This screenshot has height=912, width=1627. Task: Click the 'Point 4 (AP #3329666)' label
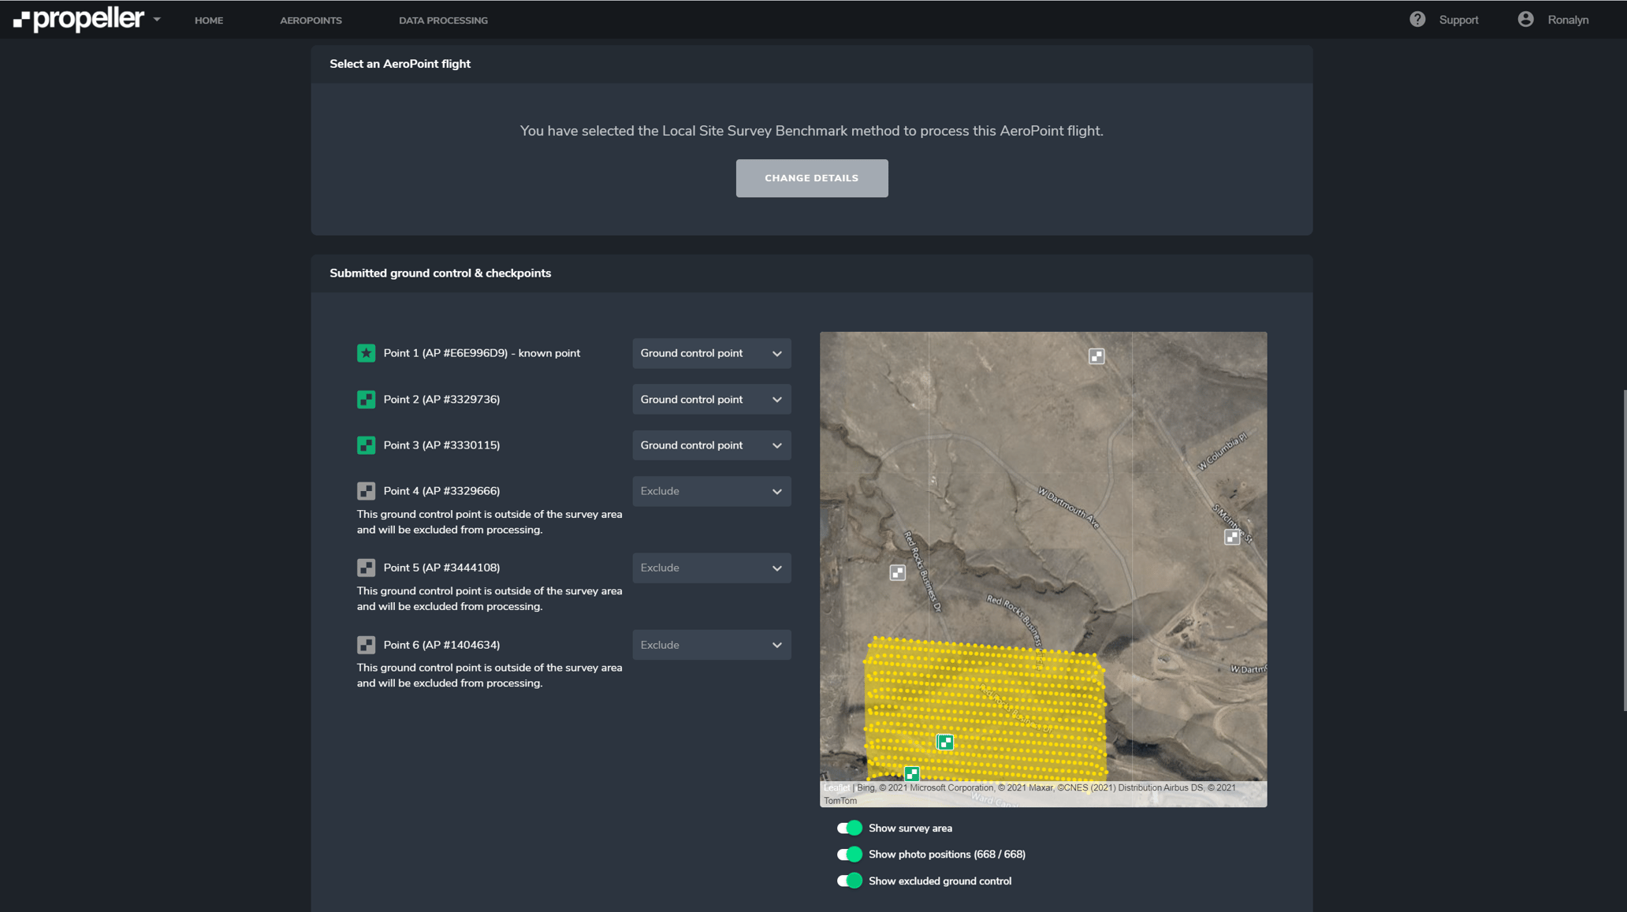click(441, 491)
